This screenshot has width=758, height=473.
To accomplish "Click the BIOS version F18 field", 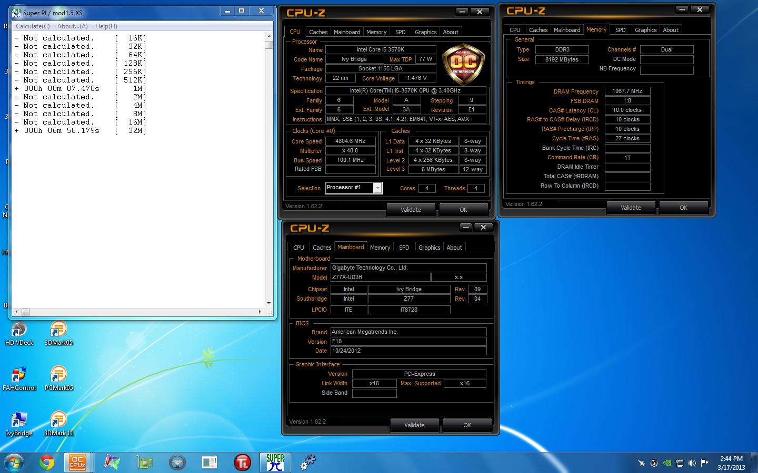I will pos(408,341).
